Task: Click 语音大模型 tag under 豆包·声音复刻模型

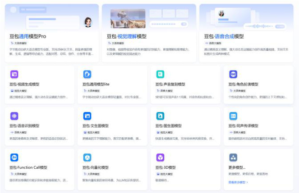Action: point(165,91)
